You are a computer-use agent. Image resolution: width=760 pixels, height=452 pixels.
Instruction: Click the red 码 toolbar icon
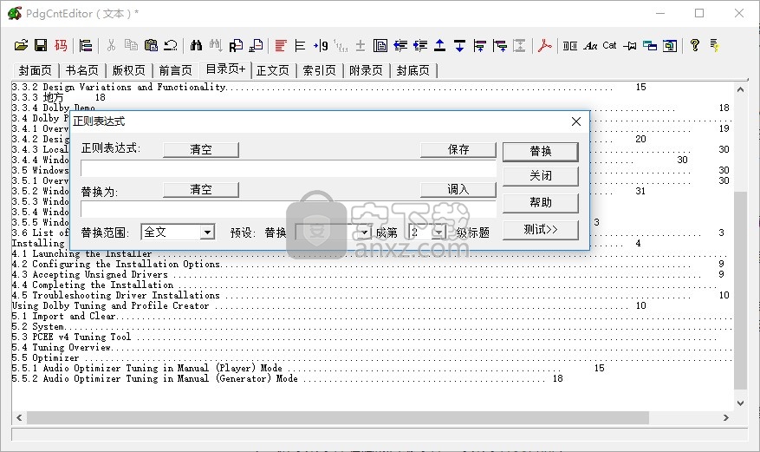tap(61, 46)
